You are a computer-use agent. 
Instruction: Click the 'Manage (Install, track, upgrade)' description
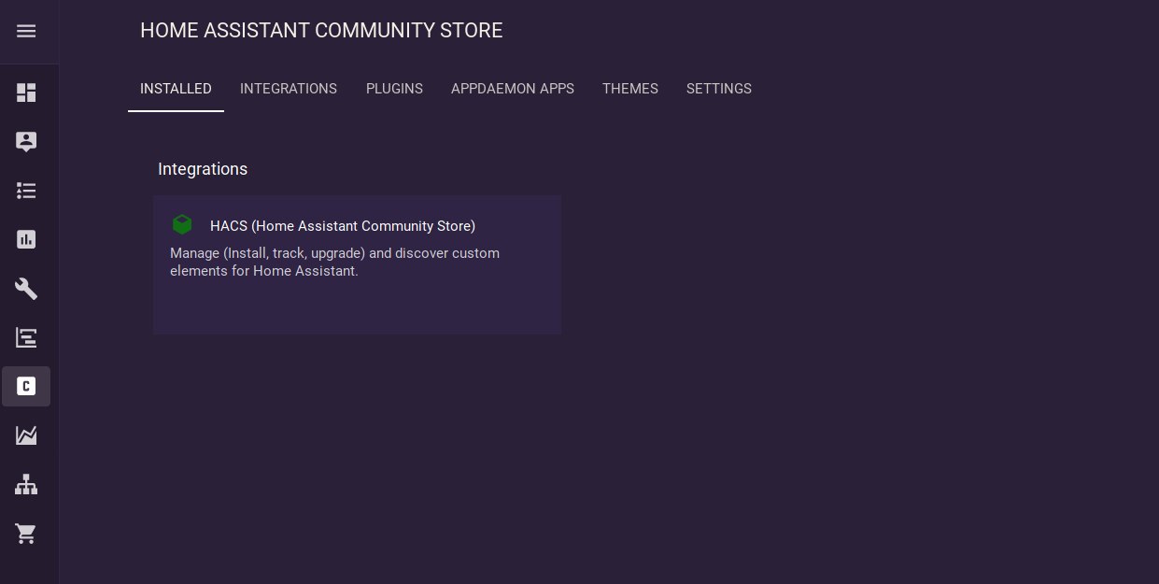334,263
